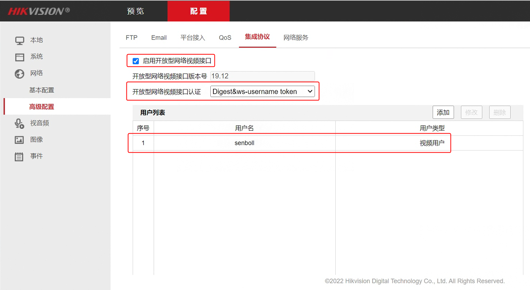The height and width of the screenshot is (290, 530).
Task: Click the monitor icon beside 本地
Action: [x=19, y=40]
